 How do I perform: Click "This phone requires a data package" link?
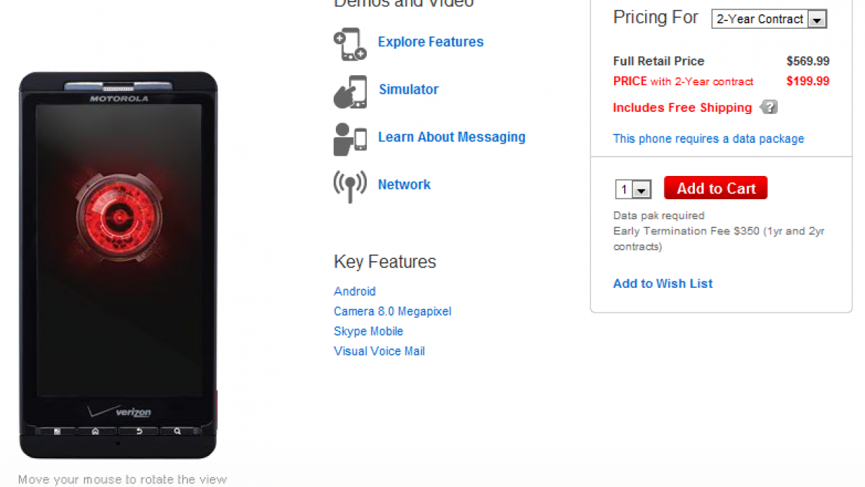point(708,139)
